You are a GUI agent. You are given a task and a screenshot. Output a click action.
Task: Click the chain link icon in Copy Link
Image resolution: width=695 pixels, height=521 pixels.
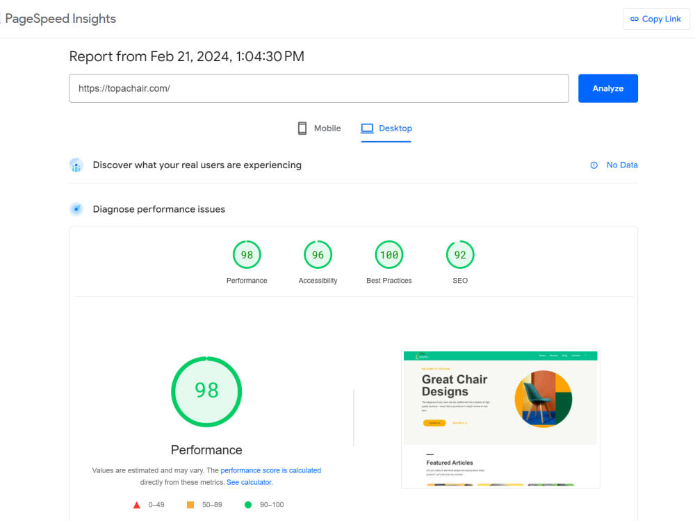(635, 19)
